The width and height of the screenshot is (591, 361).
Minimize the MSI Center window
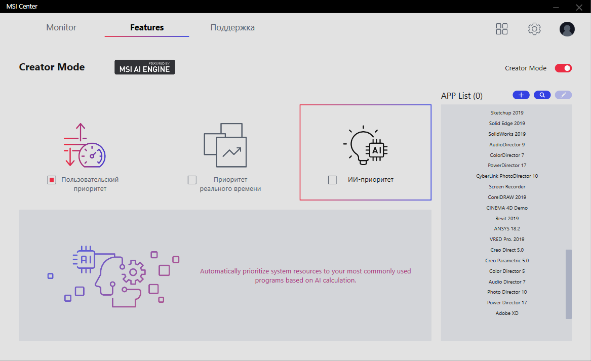coord(556,7)
